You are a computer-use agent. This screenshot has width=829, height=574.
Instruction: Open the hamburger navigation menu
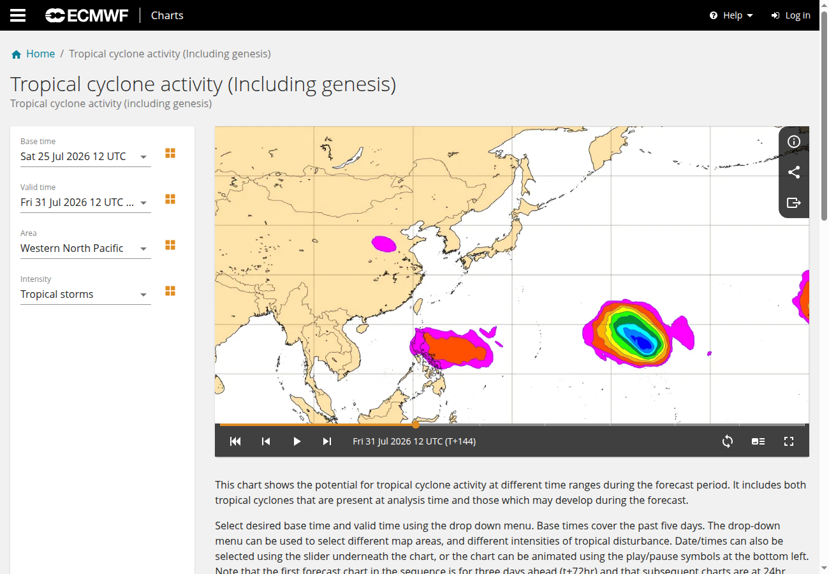(18, 15)
